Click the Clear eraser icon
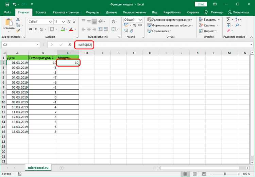This screenshot has width=255, height=177. pos(228,31)
